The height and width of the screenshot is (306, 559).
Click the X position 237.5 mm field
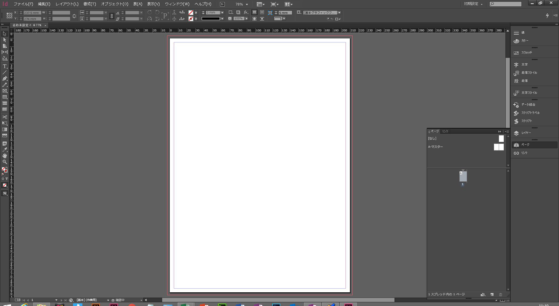32,13
